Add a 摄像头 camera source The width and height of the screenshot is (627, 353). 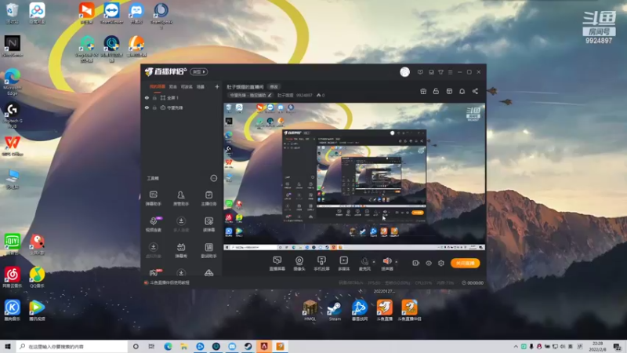[299, 264]
